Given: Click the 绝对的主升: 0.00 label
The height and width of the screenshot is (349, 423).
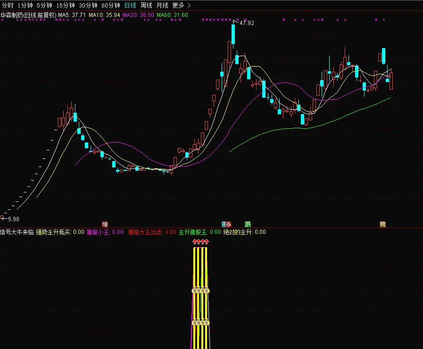Looking at the screenshot, I should click(245, 232).
